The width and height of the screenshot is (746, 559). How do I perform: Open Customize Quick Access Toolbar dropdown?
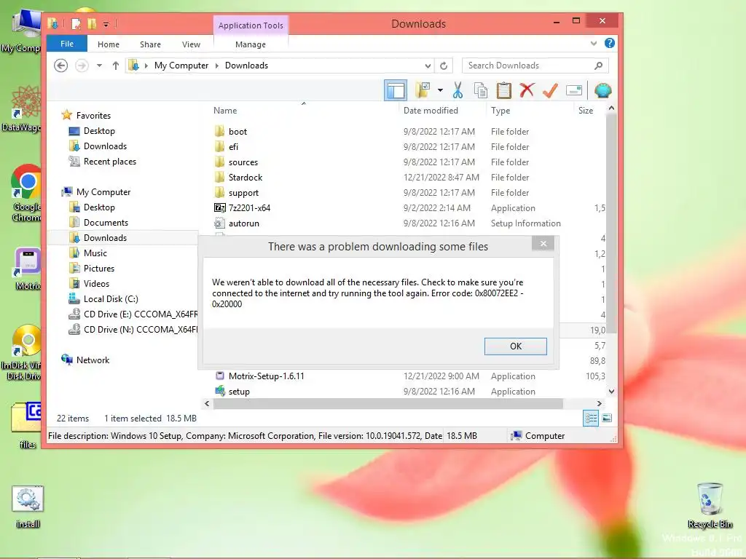tap(106, 24)
